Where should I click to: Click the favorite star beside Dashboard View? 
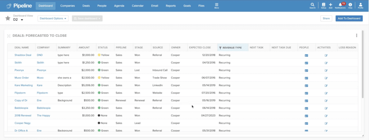click(8, 18)
